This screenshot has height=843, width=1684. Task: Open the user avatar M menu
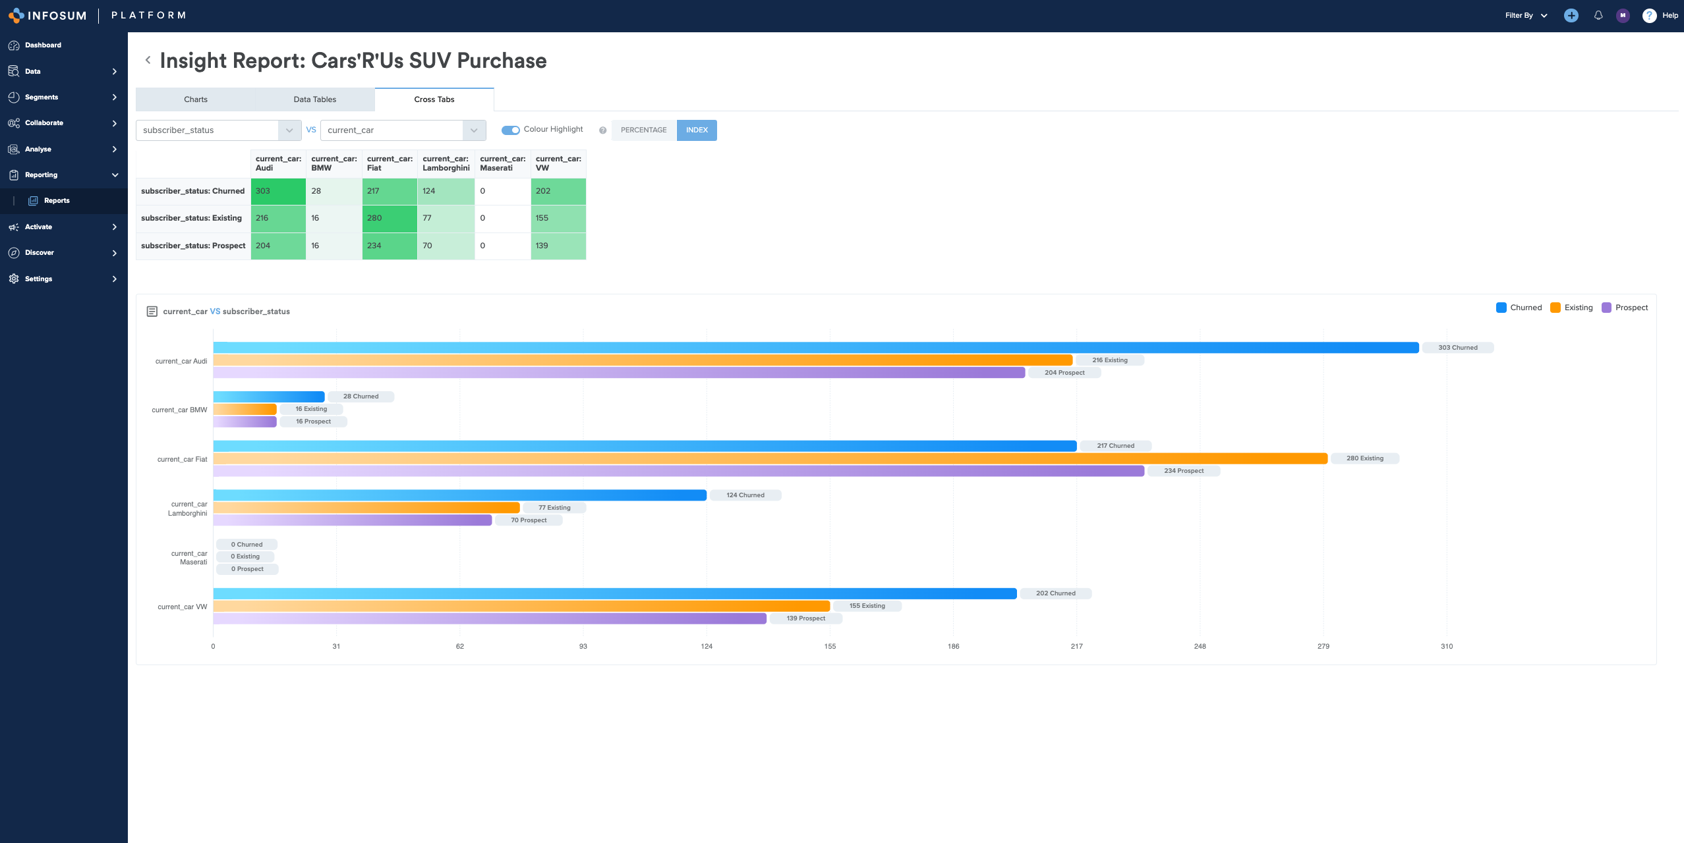point(1623,15)
